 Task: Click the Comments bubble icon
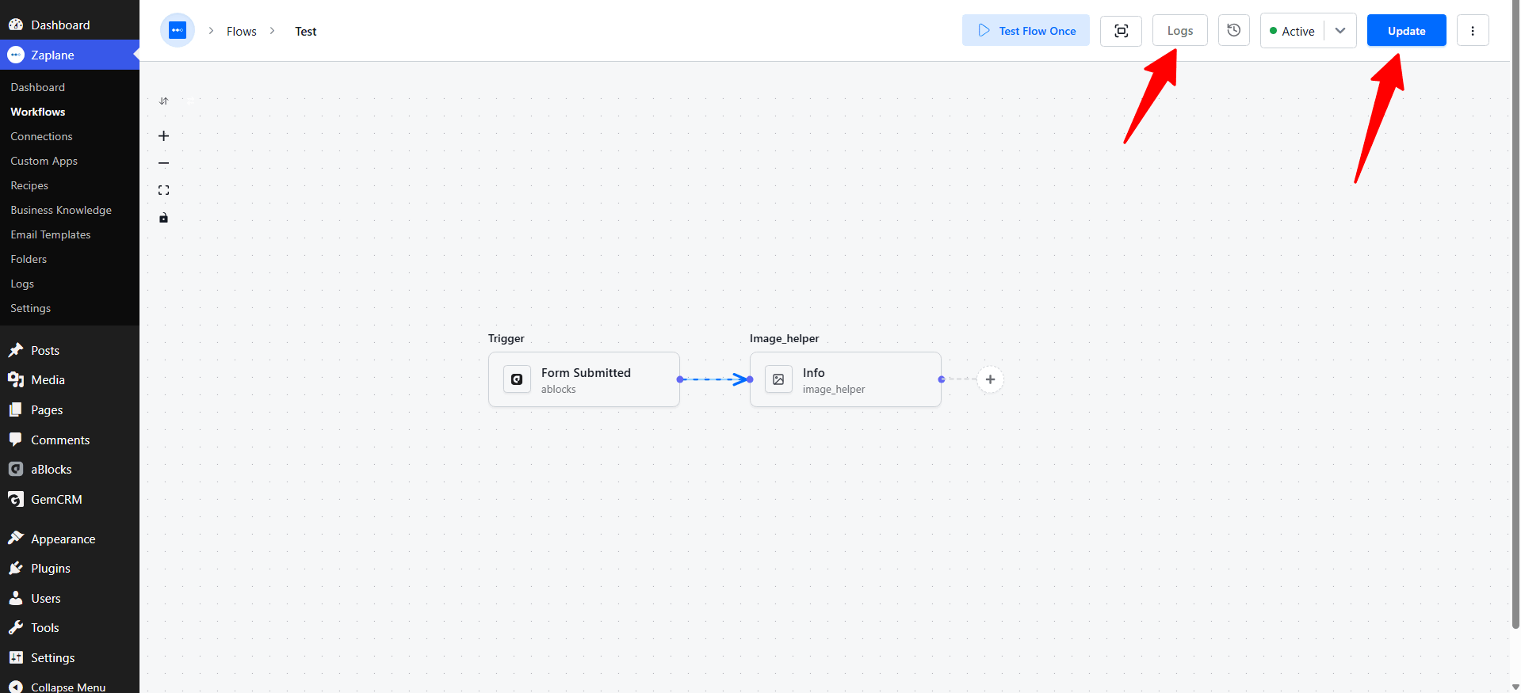(x=16, y=440)
